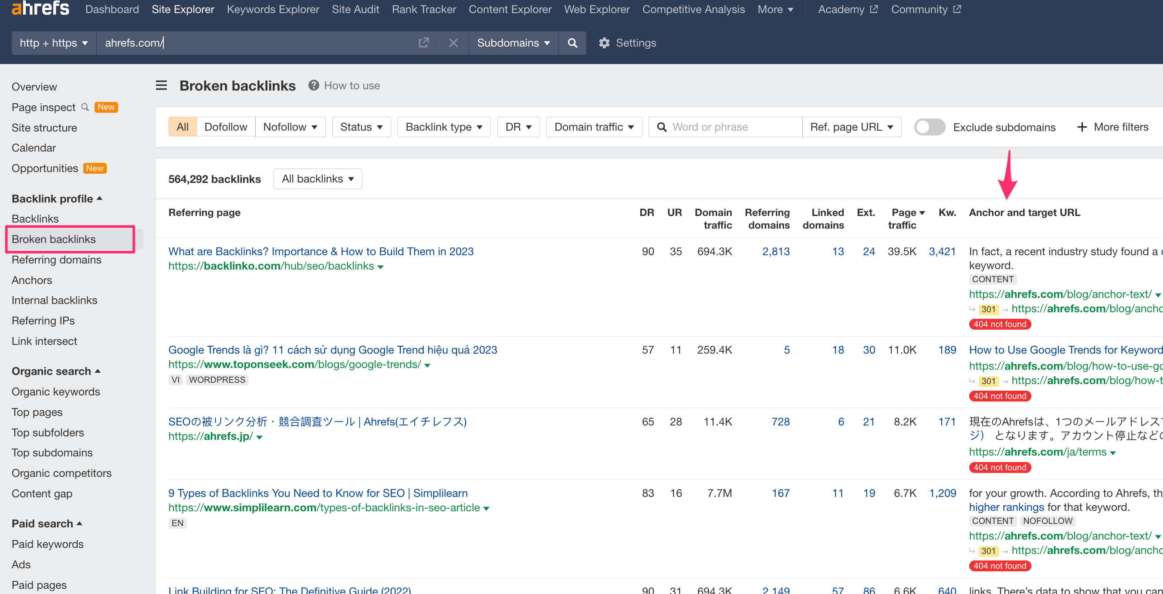Click the Ahrefs logo
Screen dimensions: 1163x594
(40, 8)
